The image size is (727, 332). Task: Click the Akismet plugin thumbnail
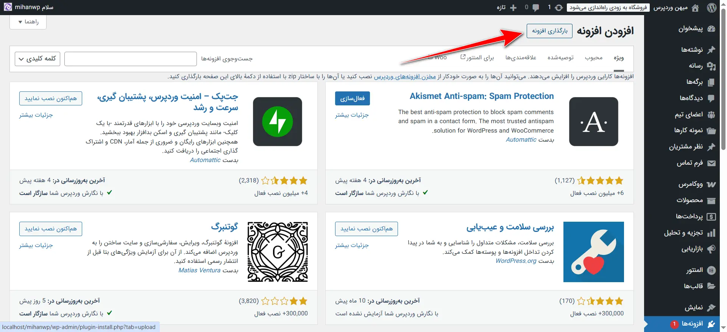[x=594, y=122]
